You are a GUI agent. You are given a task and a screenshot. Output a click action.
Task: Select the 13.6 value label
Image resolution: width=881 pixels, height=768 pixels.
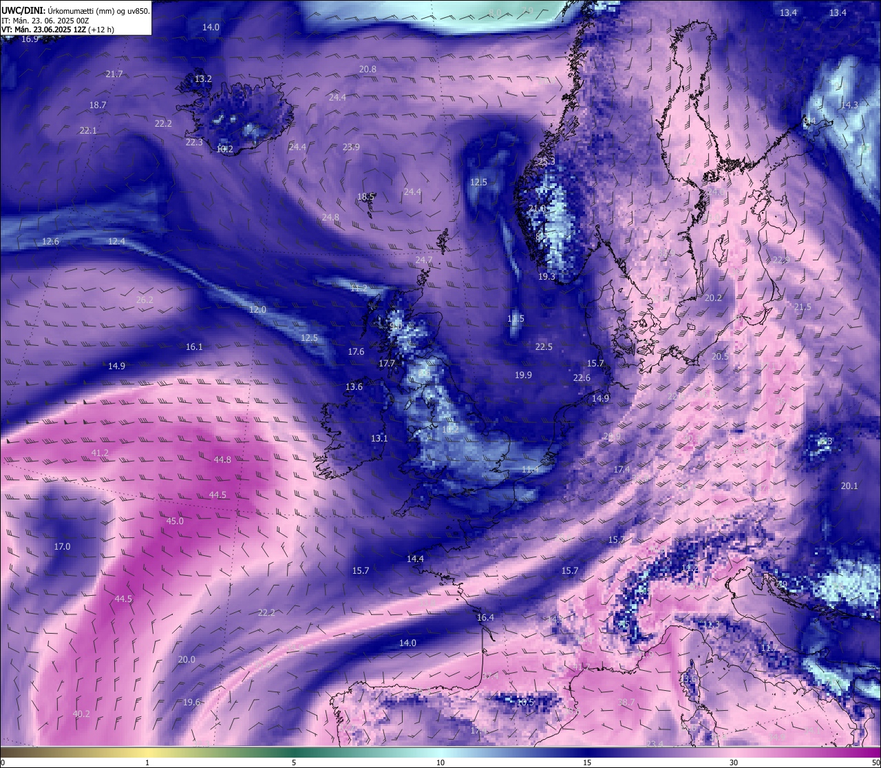coord(354,386)
